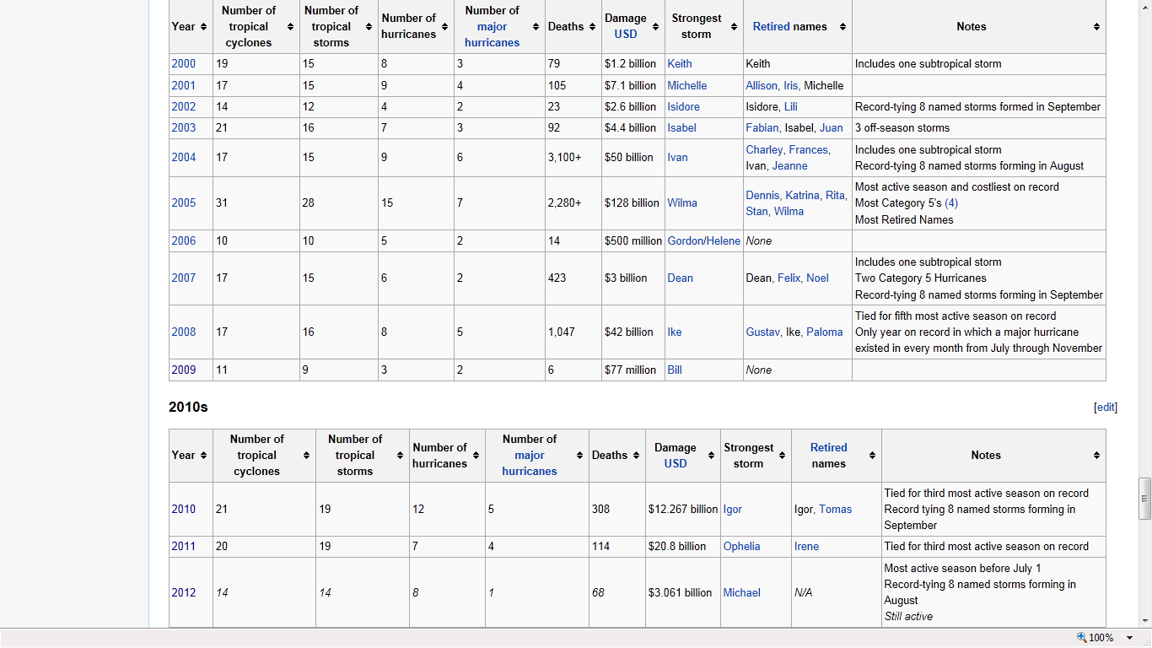This screenshot has height=648, width=1152.
Task: Sort 2010s table by Damage USD
Action: 712,456
